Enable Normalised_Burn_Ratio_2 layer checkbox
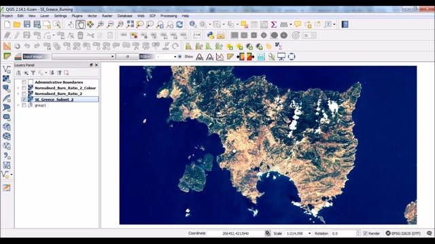Screen dimensions: 435x244 [x=24, y=94]
